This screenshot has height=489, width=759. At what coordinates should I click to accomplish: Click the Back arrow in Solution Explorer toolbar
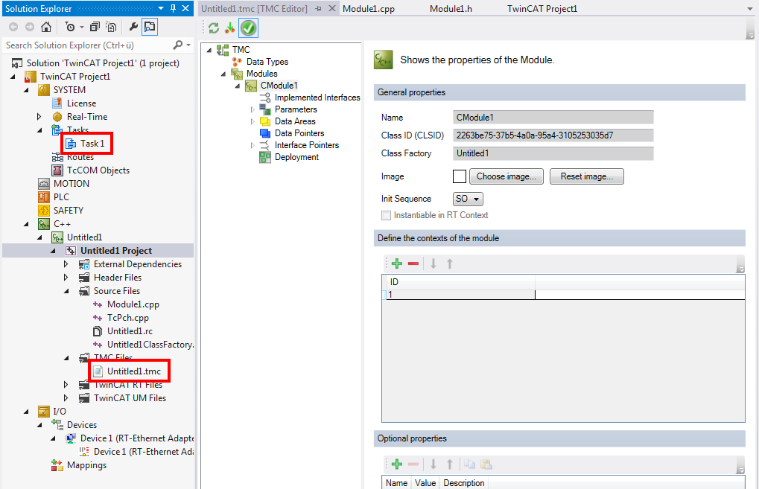pyautogui.click(x=13, y=27)
